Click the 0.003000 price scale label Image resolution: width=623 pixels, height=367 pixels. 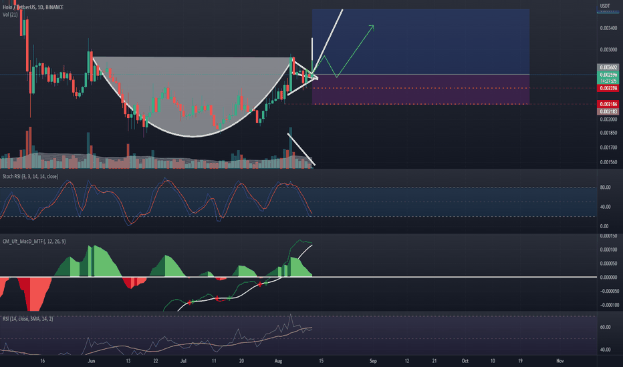[608, 50]
